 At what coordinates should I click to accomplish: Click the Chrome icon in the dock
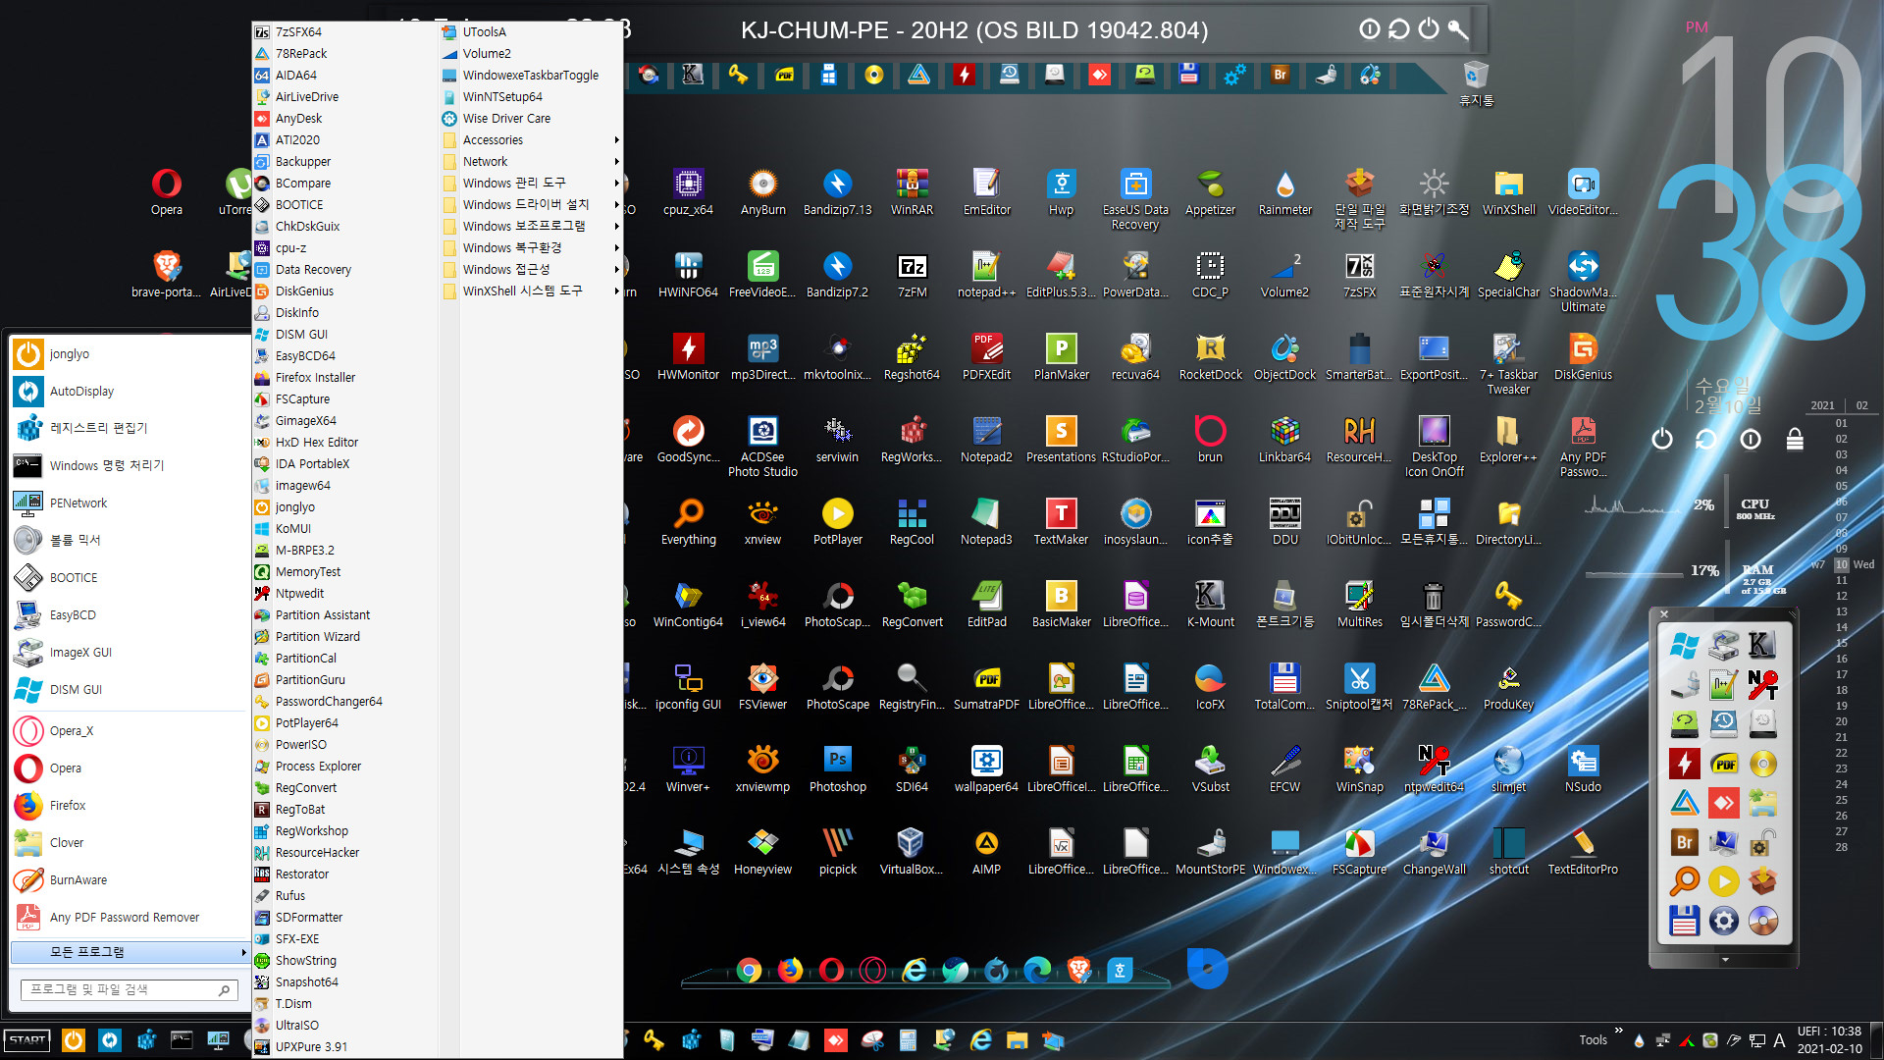(x=749, y=970)
